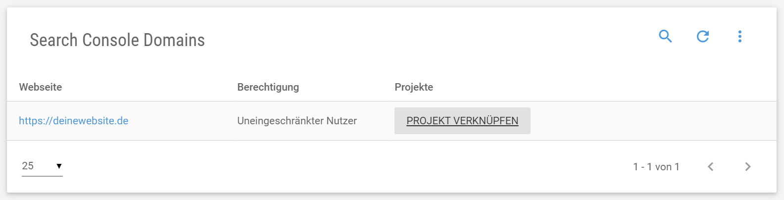Viewport: 784px width, 200px height.
Task: Click blank card area between title and search icon
Action: coord(431,40)
